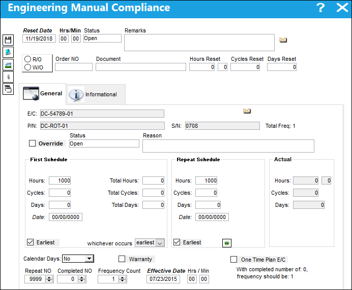Screen dimensions: 352x290
Task: Click the Order NO field
Action: (x=74, y=67)
